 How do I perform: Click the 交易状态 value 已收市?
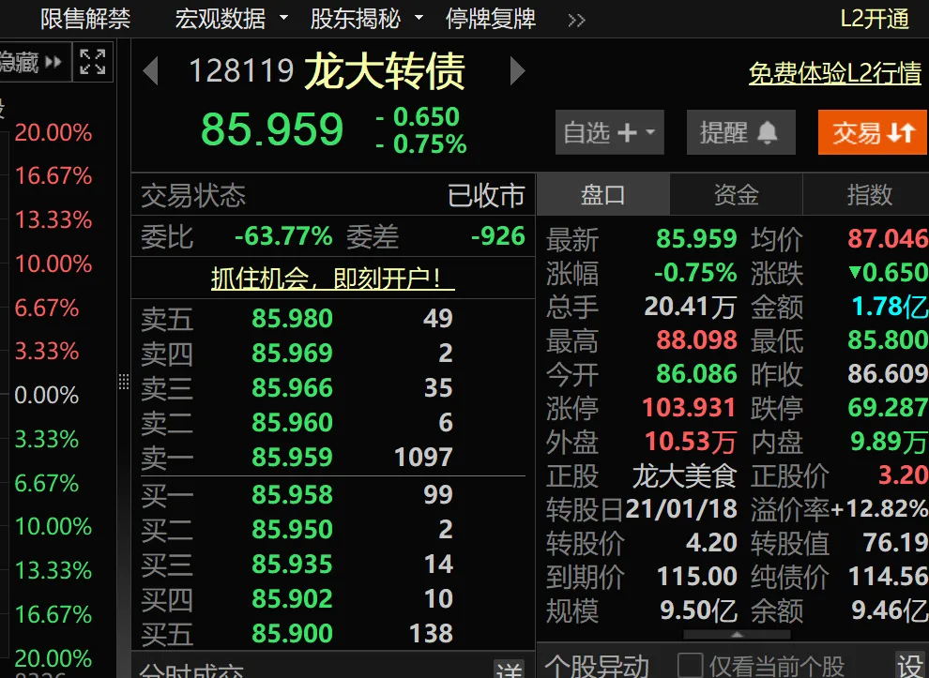click(x=486, y=195)
